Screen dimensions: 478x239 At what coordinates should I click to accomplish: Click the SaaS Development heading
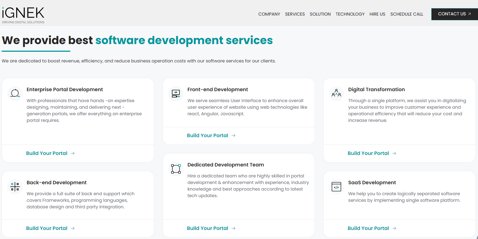point(372,183)
